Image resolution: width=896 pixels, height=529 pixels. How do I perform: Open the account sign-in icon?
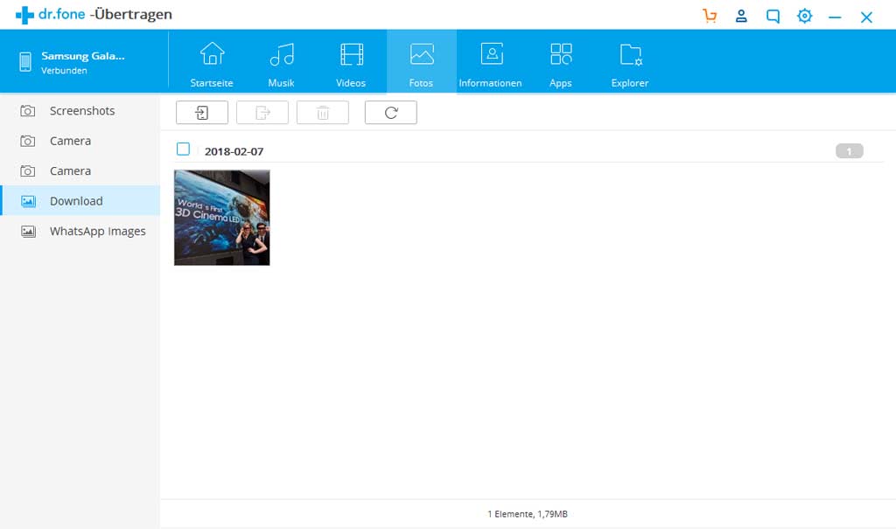tap(741, 16)
